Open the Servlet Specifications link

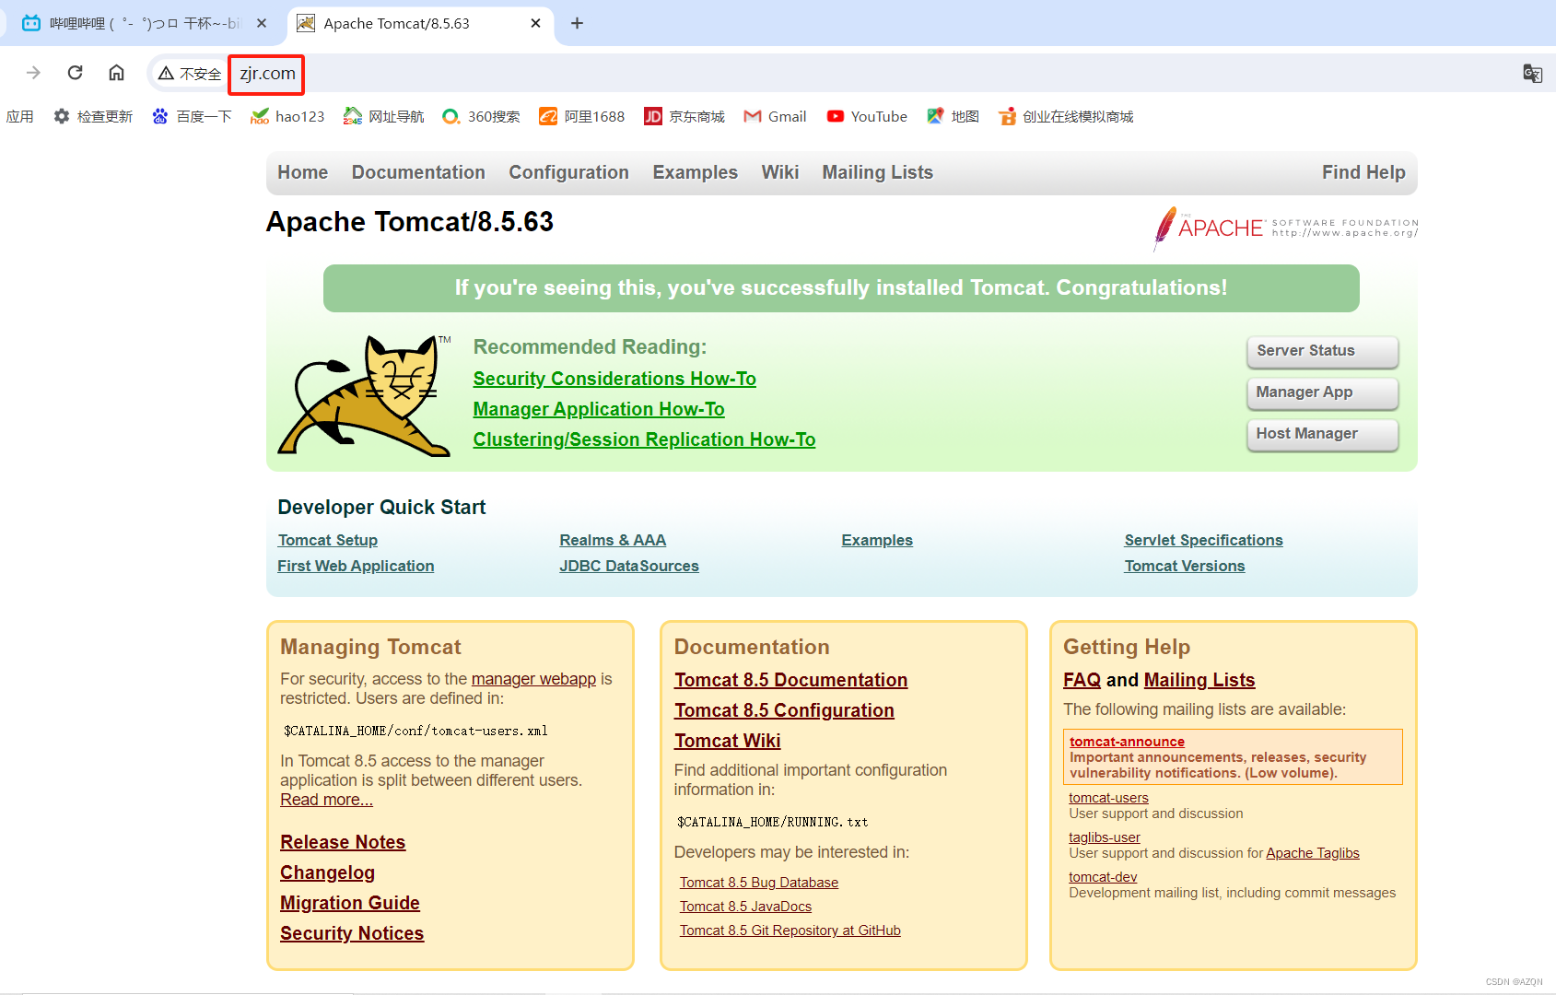click(1203, 540)
